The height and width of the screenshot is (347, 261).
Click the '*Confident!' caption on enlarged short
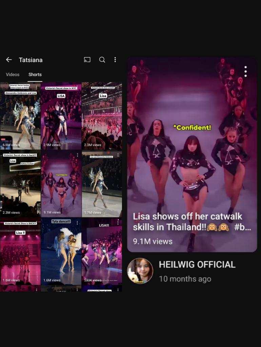(x=192, y=127)
